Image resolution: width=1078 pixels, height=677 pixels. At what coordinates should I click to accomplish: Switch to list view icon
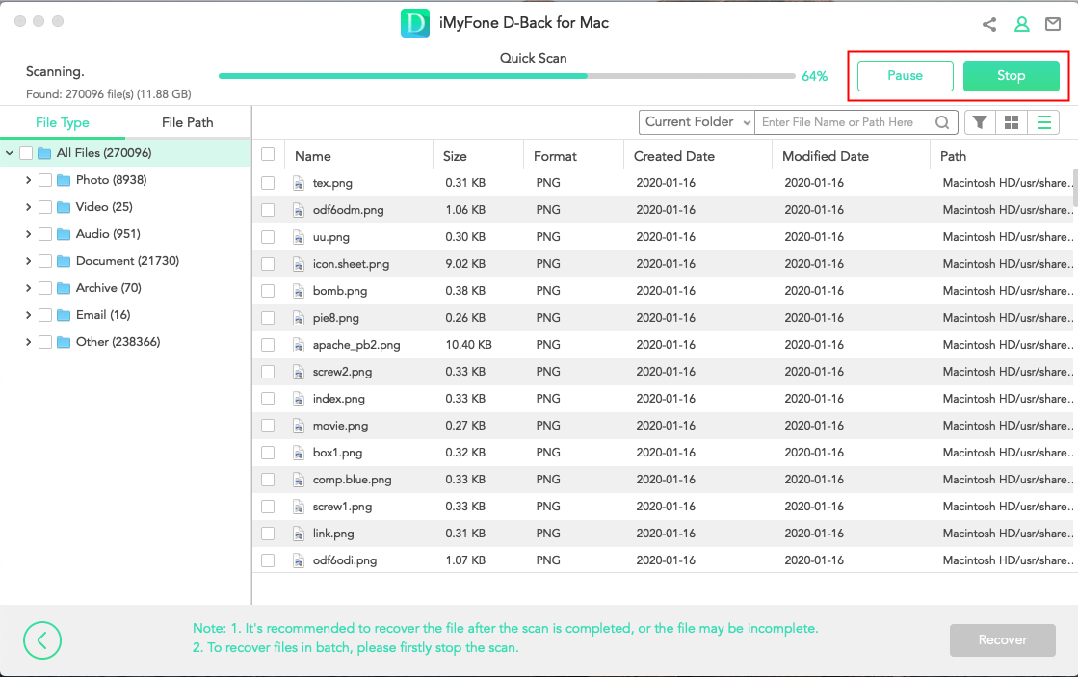point(1043,122)
